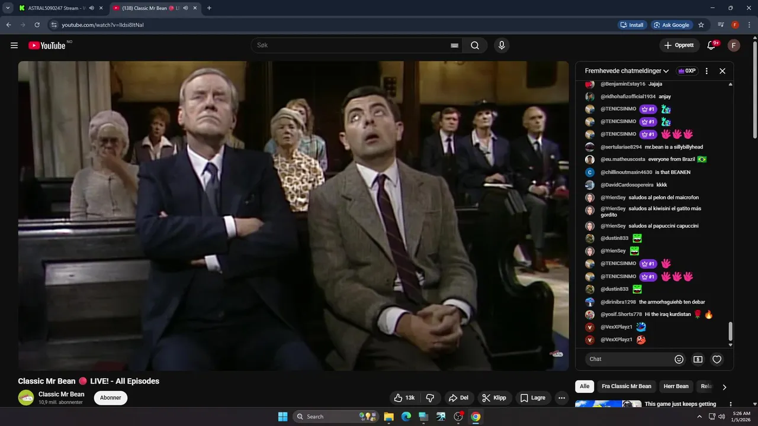Subscribe using the Abonner button
This screenshot has width=758, height=426.
click(x=111, y=398)
